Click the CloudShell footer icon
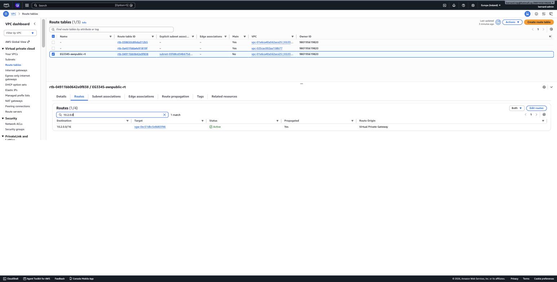Image resolution: width=557 pixels, height=282 pixels. tap(11, 278)
